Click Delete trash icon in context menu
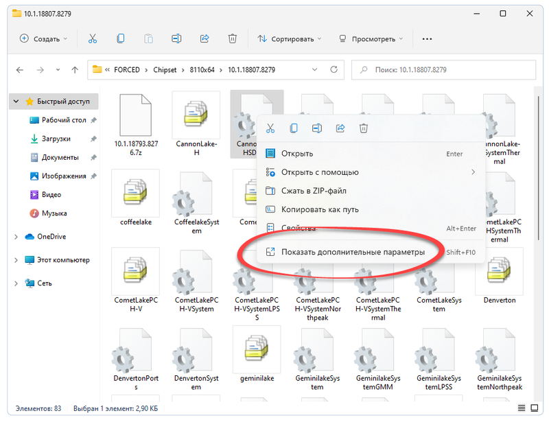 click(364, 128)
